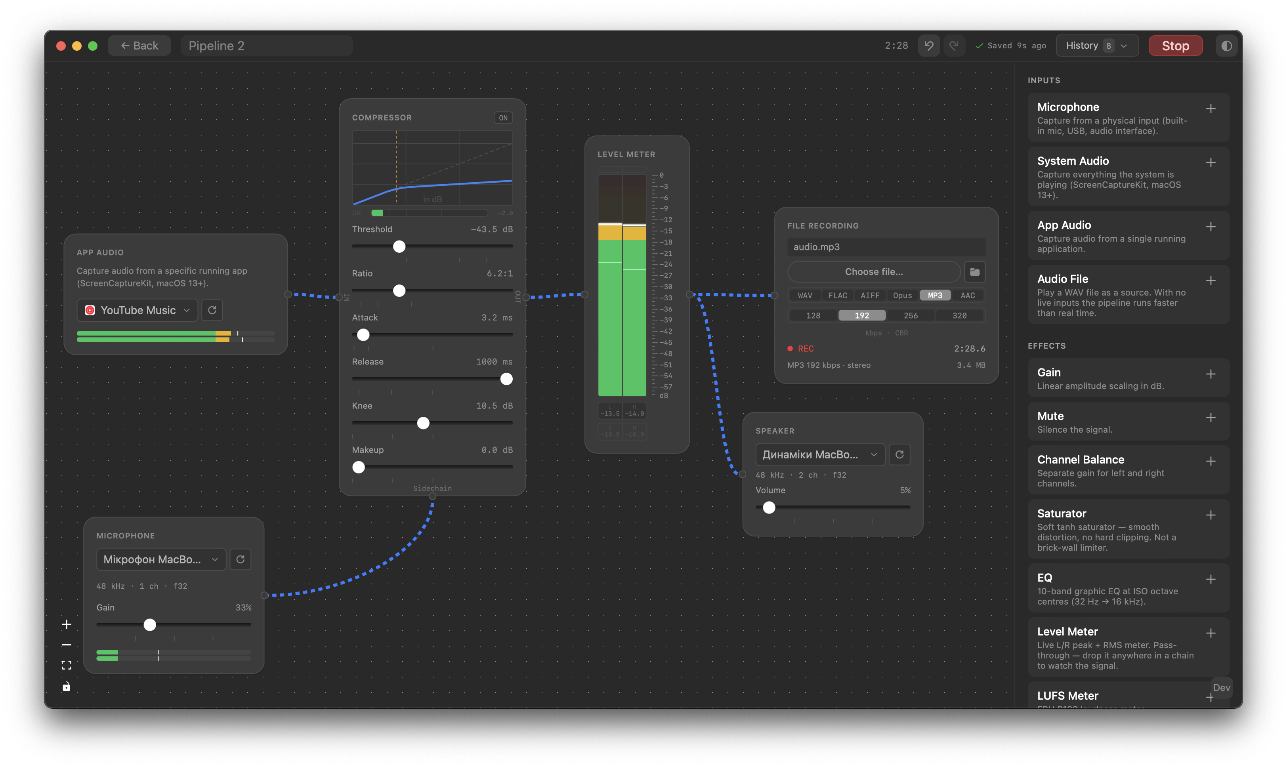1287x767 pixels.
Task: Select the FLAC format
Action: click(837, 295)
